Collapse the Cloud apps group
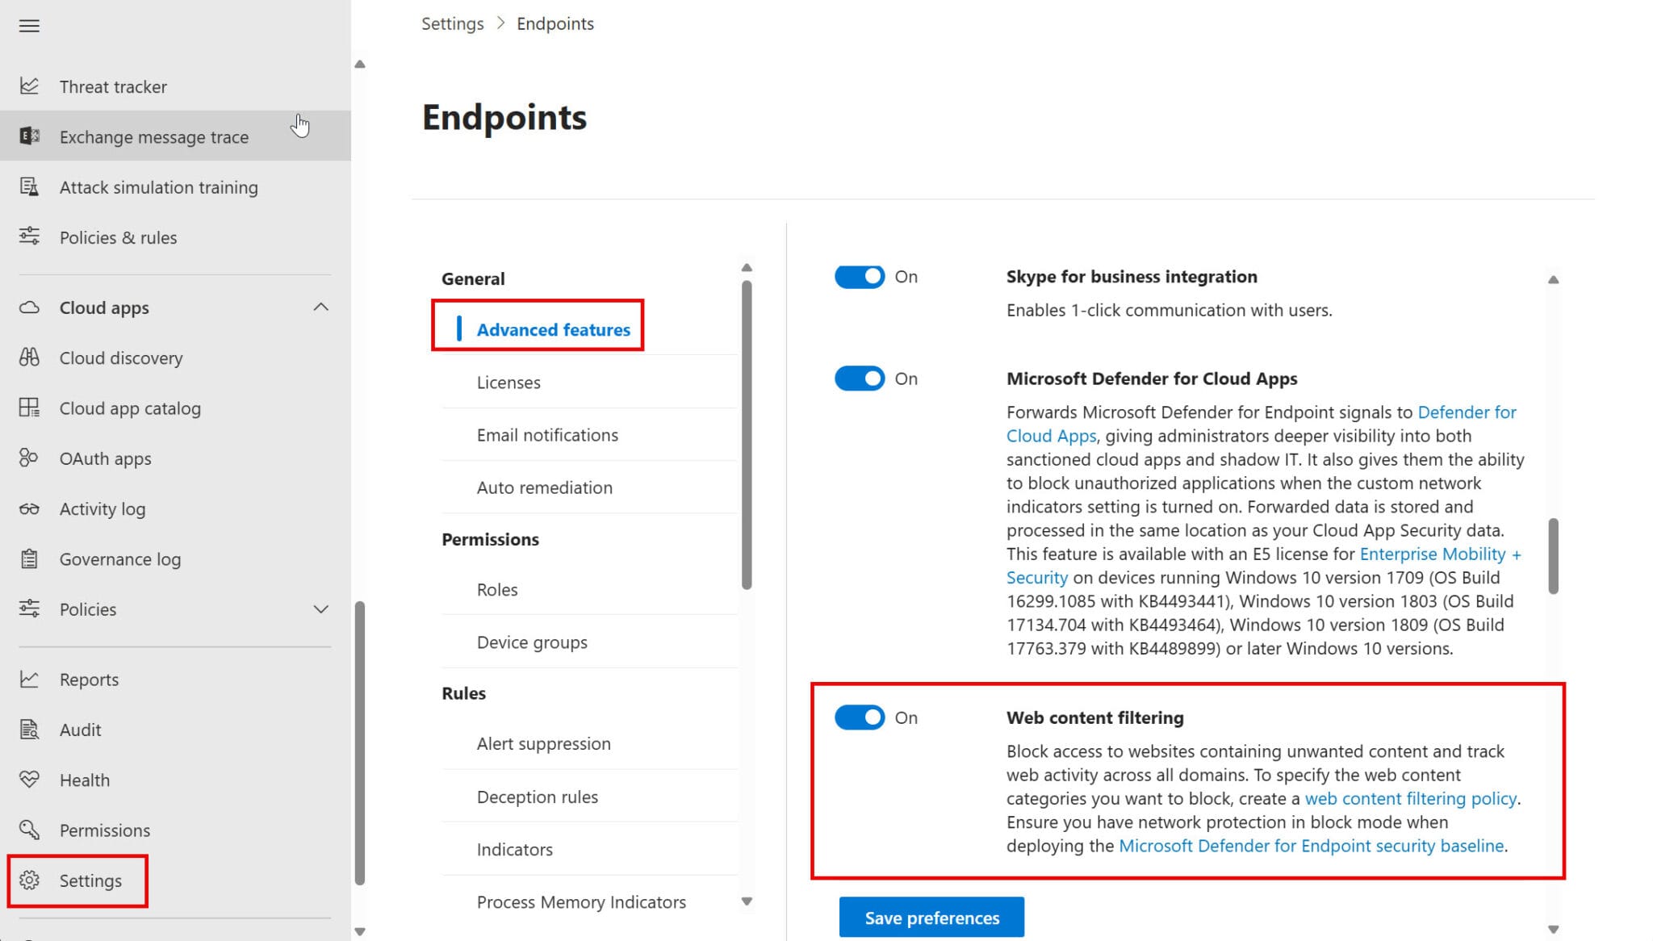Viewport: 1653px width, 941px height. click(x=320, y=307)
